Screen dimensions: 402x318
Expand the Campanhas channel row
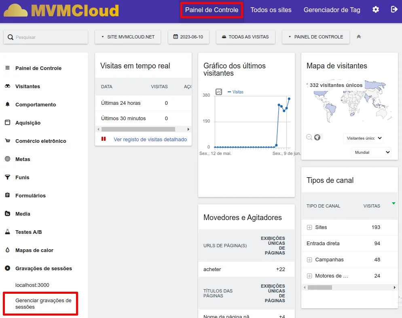pos(309,260)
